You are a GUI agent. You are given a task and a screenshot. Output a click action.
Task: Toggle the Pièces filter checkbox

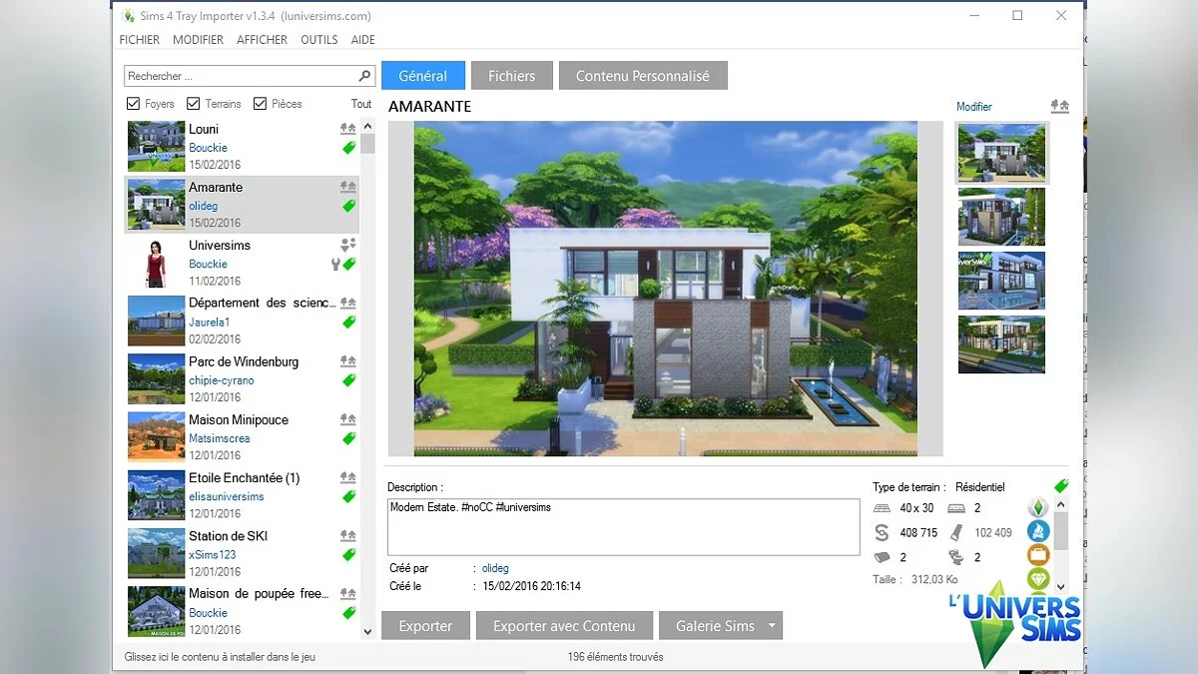pyautogui.click(x=259, y=103)
